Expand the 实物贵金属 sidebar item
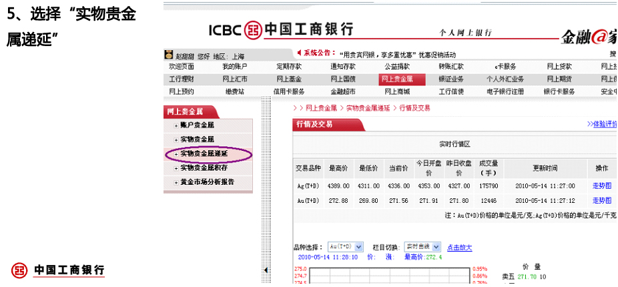The width and height of the screenshot is (618, 287). point(176,140)
